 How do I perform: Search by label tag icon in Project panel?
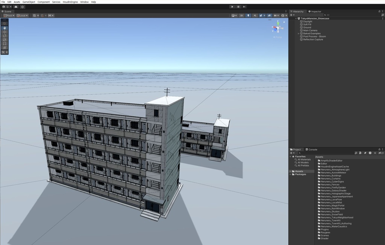click(365, 153)
